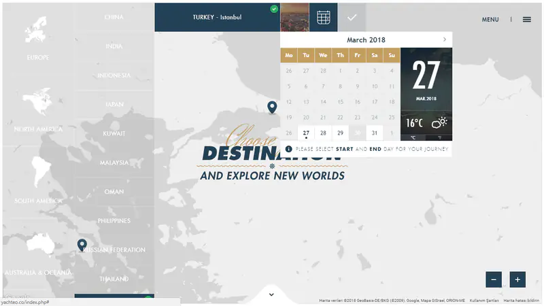
Task: Select March 27 in the calendar
Action: coord(305,133)
